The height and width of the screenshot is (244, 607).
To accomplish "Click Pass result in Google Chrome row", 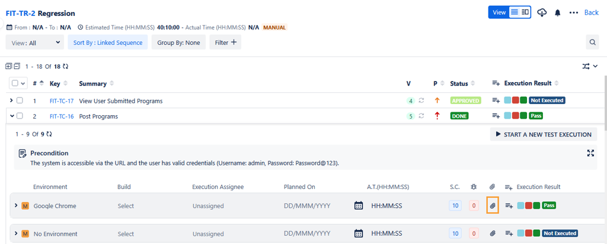I will tap(549, 206).
